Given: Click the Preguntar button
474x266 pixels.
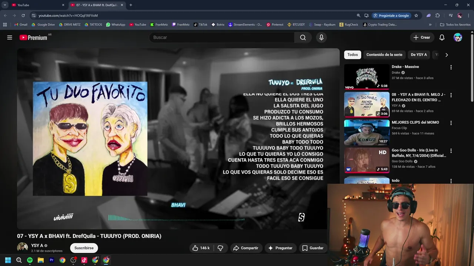Looking at the screenshot, I should click(x=280, y=248).
